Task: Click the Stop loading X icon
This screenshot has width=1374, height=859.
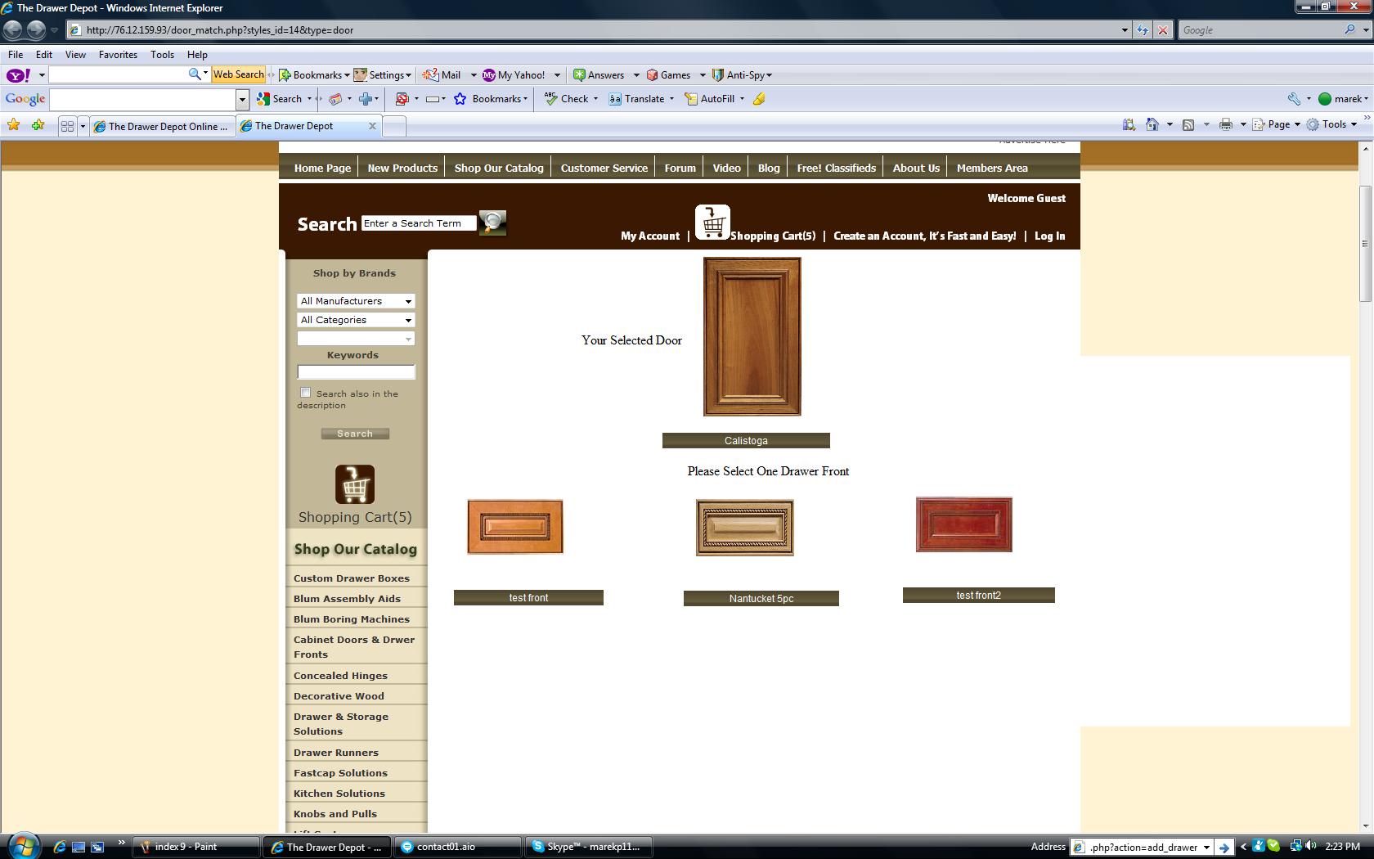Action: pyautogui.click(x=1163, y=30)
